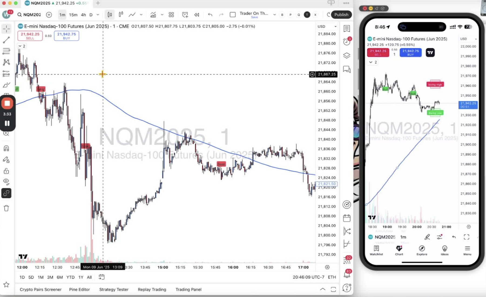Open the chats panel icon
Screen dimensions: 486x297
[347, 69]
